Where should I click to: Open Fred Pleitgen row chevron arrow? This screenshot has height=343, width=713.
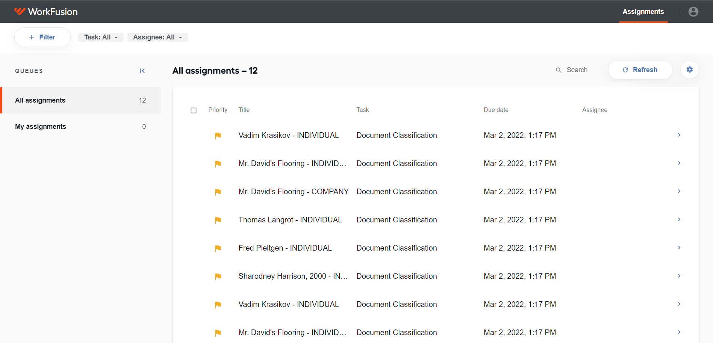point(679,248)
